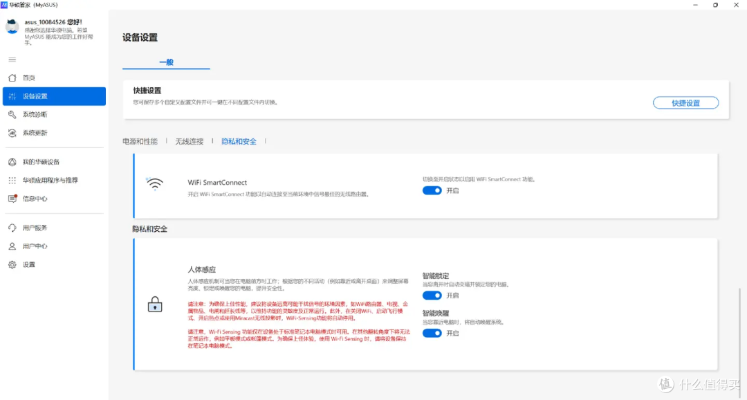The height and width of the screenshot is (400, 747).
Task: Disable the 智能唤醒 toggle
Action: pos(432,334)
